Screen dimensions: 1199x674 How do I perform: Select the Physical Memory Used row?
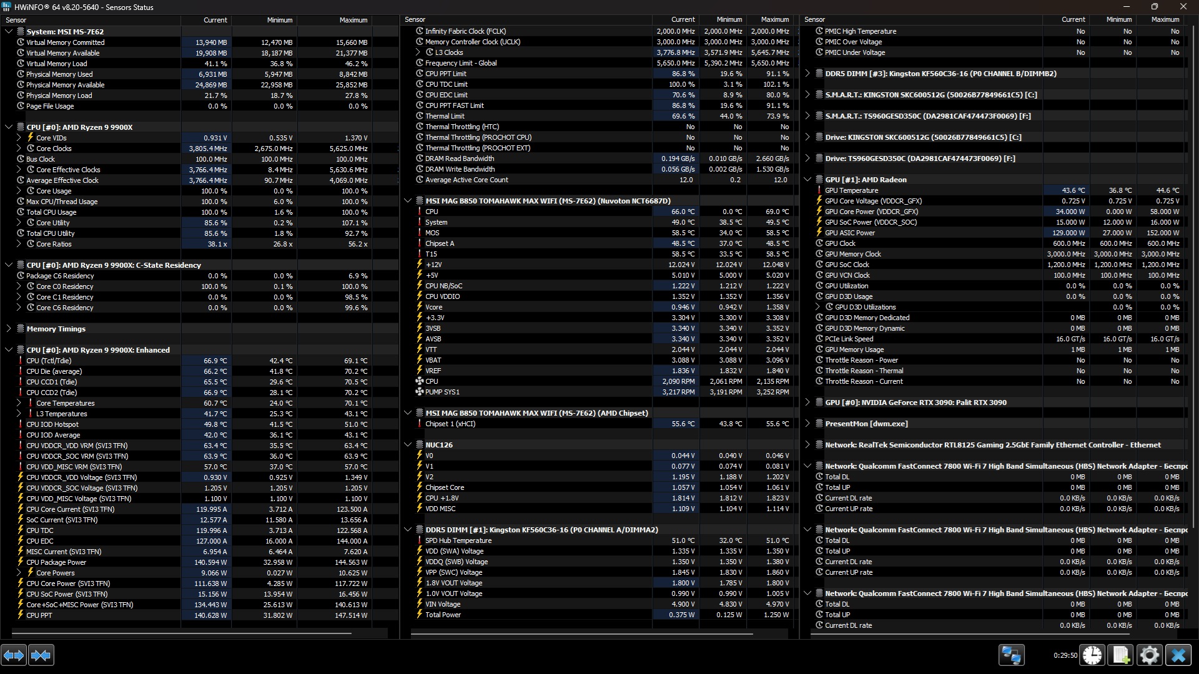[199, 74]
